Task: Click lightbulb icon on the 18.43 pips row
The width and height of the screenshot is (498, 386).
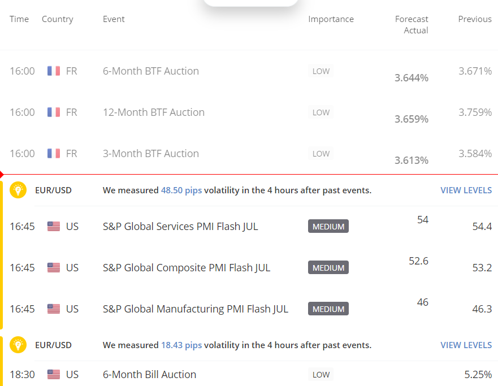Action: coord(19,345)
